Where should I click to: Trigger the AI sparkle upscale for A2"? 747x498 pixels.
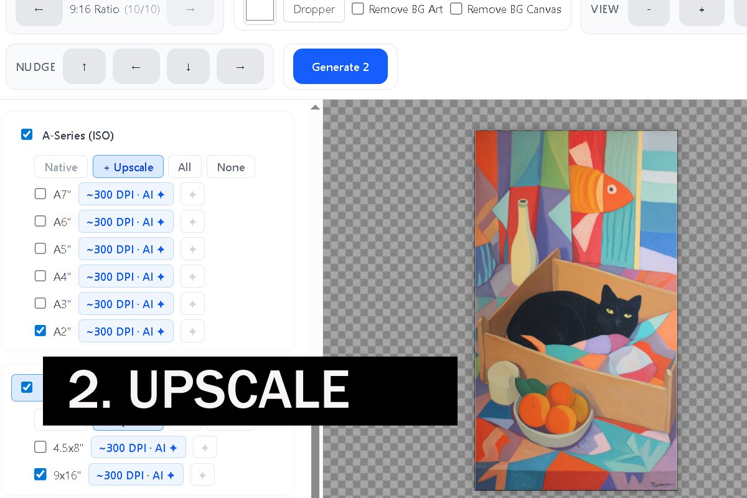coord(192,331)
